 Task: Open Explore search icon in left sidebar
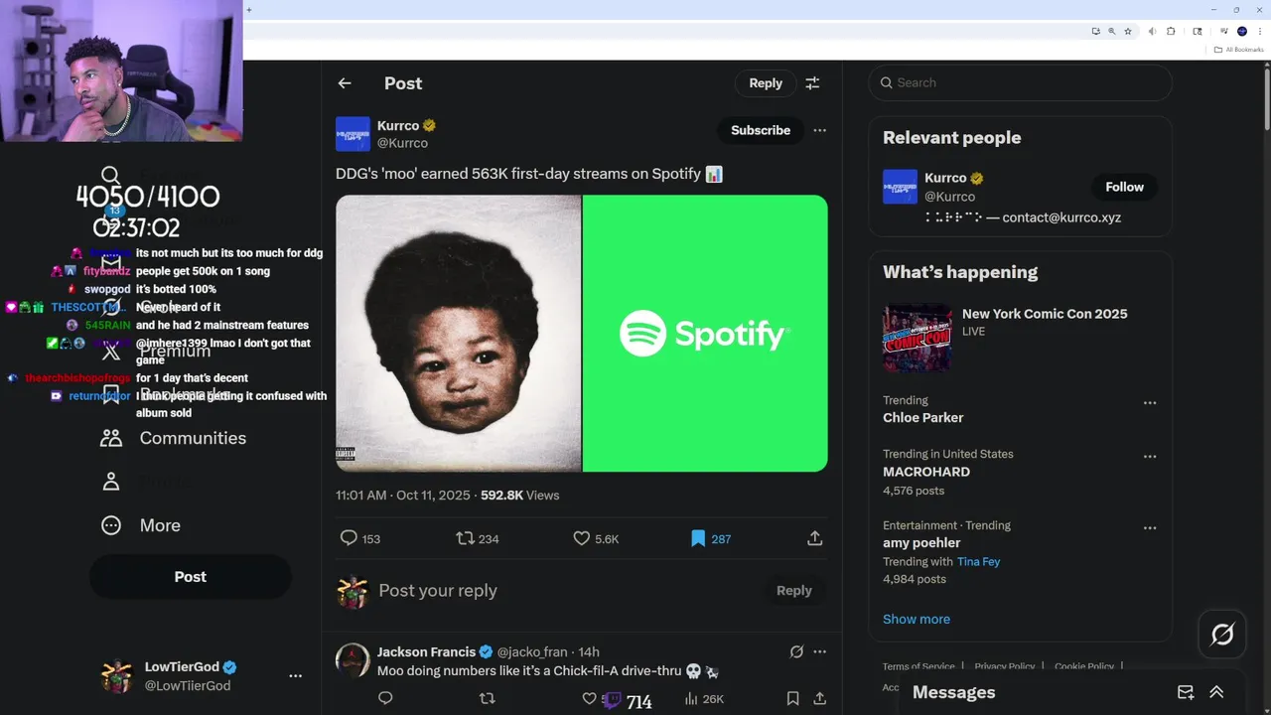click(110, 176)
